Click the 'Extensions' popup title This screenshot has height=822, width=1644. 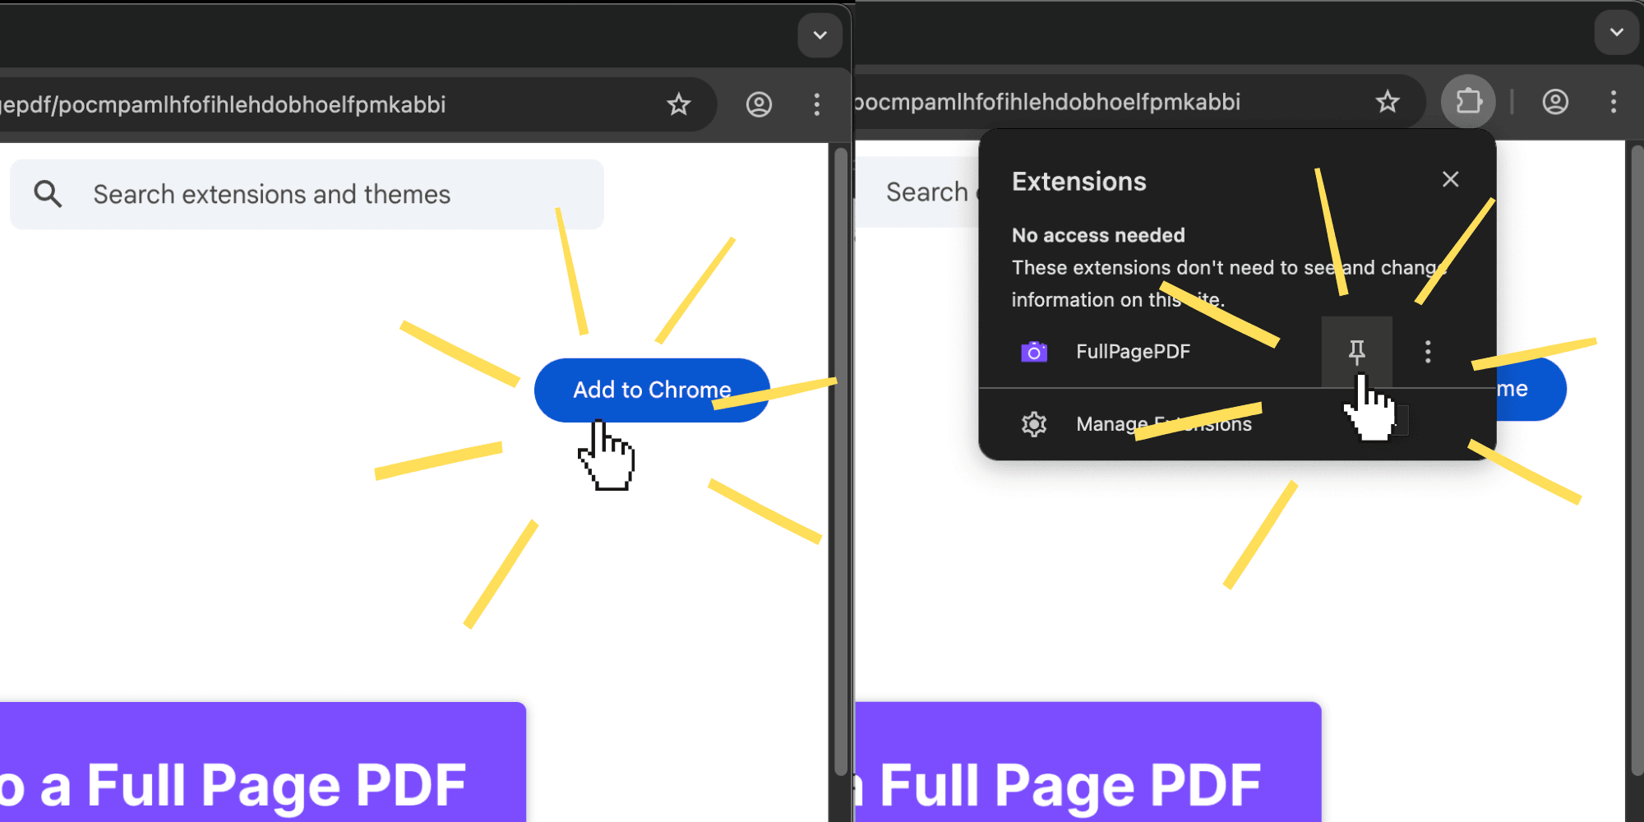pos(1079,182)
